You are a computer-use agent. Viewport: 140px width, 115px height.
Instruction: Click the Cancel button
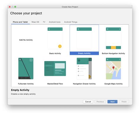88,102
